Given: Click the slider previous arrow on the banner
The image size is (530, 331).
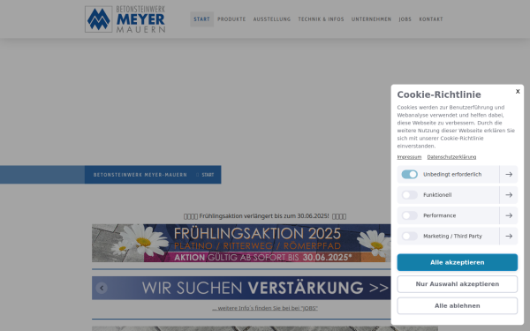Looking at the screenshot, I should coord(102,288).
